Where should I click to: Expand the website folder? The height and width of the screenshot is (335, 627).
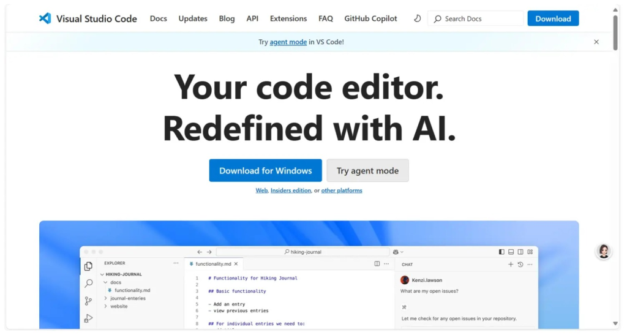105,306
